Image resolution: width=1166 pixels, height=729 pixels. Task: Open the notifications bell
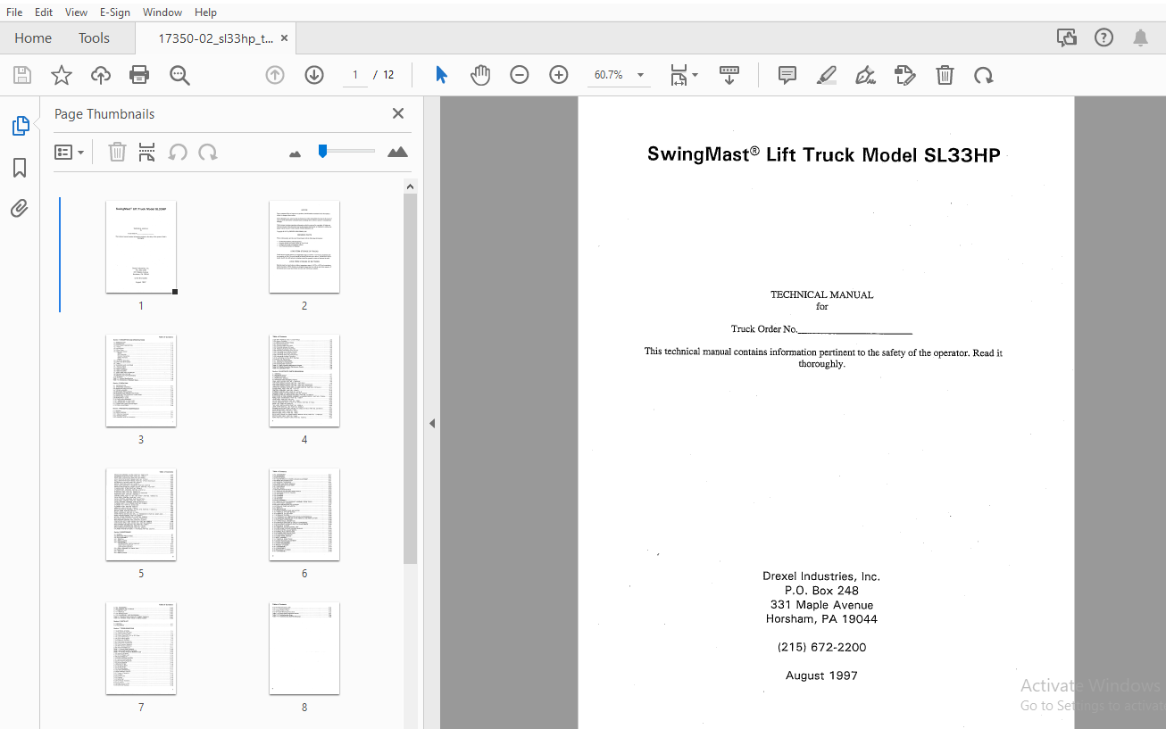point(1141,37)
